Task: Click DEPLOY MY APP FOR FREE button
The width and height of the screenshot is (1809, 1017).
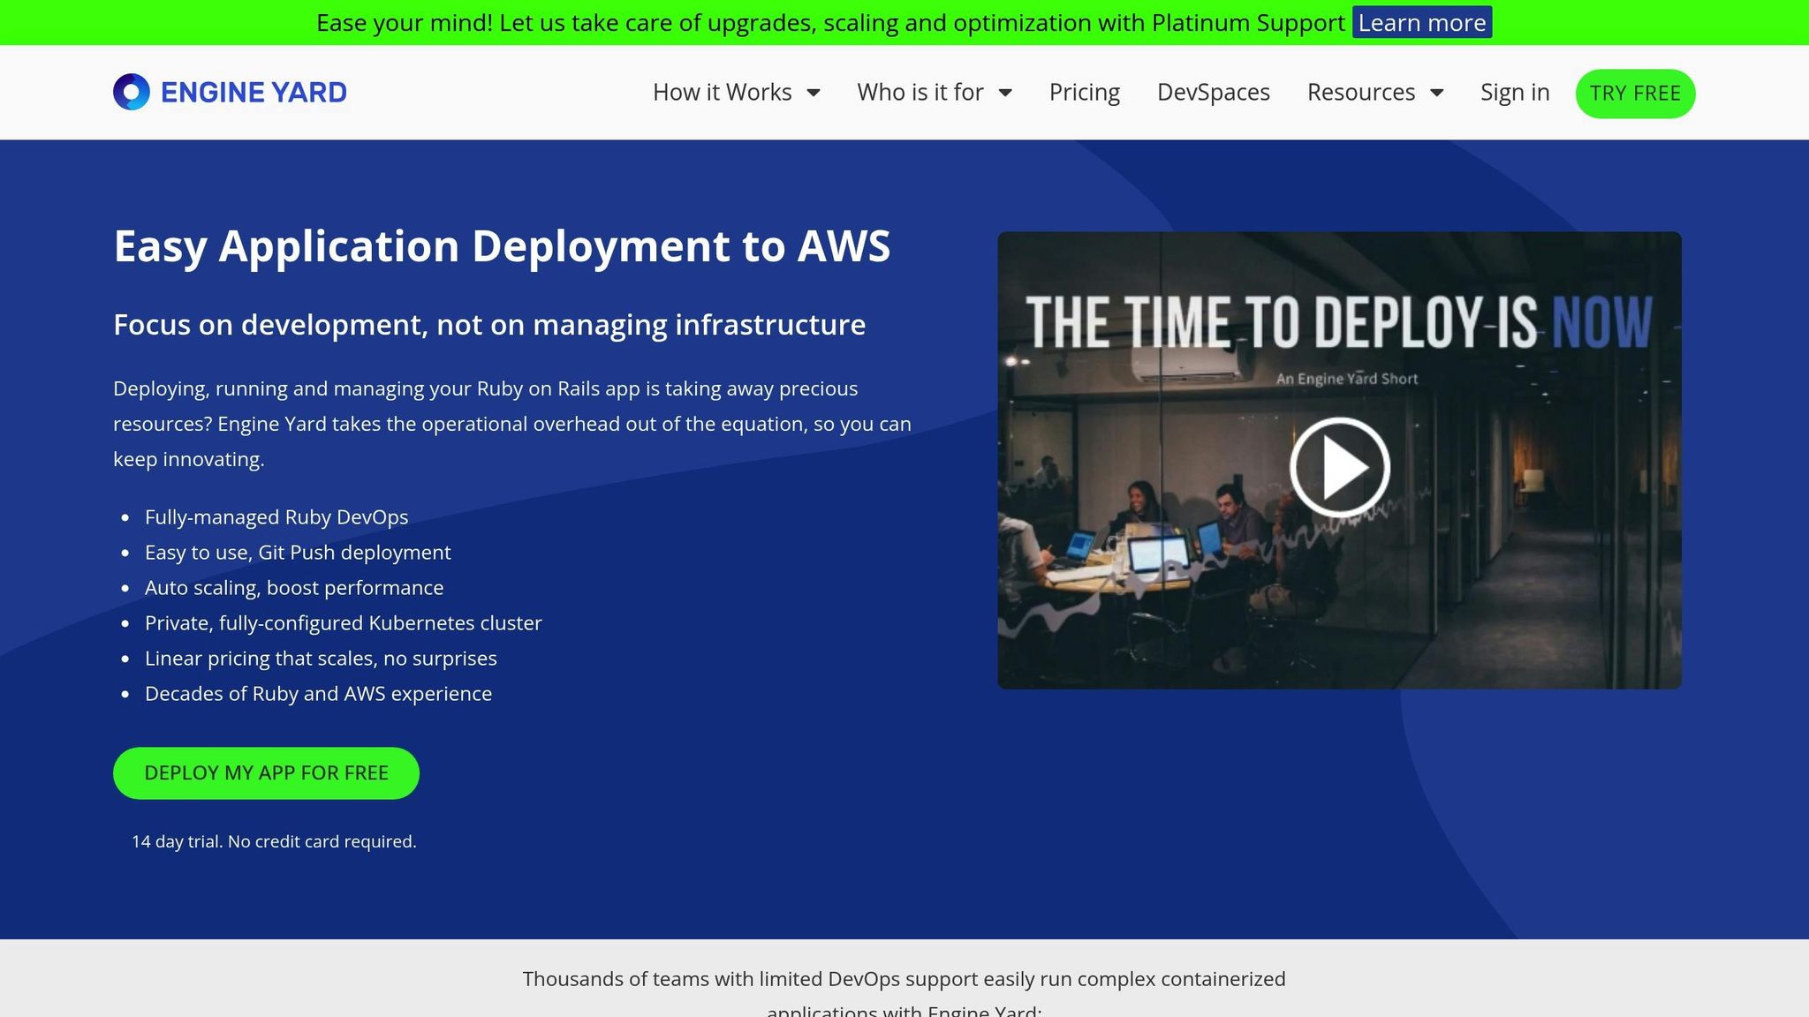Action: point(266,772)
